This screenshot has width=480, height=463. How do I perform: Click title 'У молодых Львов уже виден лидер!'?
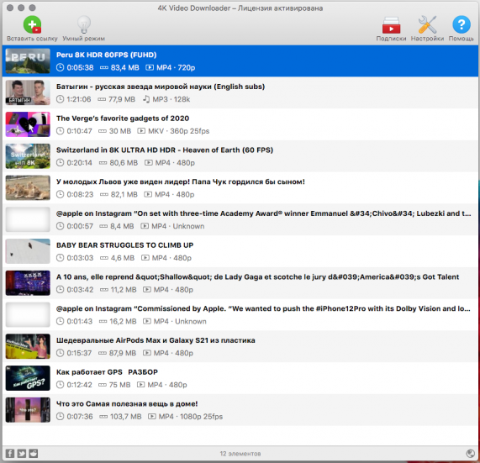click(180, 182)
